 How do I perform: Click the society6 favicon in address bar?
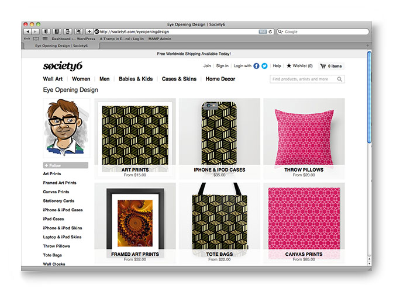click(96, 32)
